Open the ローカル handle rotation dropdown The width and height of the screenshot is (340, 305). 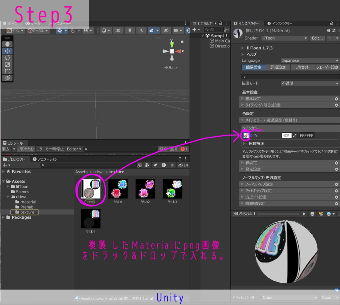pos(38,30)
